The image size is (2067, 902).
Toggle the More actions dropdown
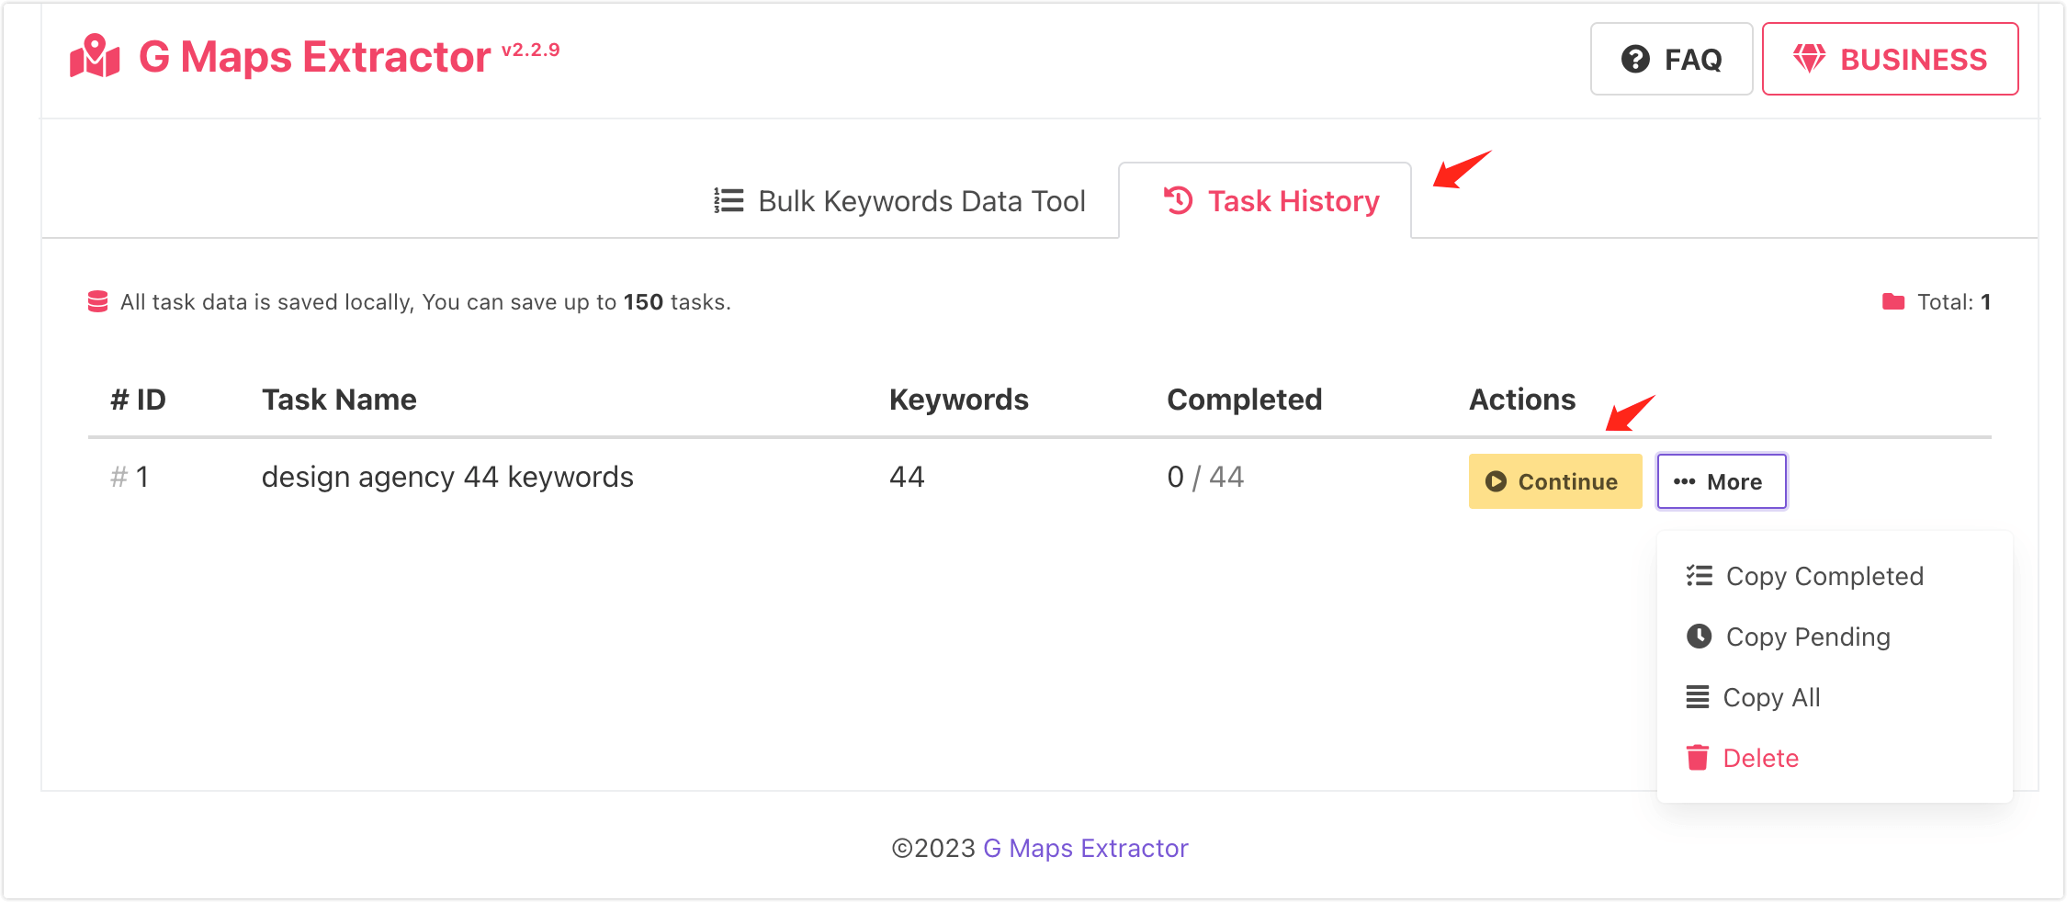pos(1722,481)
